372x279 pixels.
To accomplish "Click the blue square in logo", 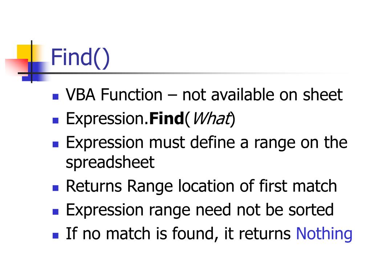I will 36,71.
